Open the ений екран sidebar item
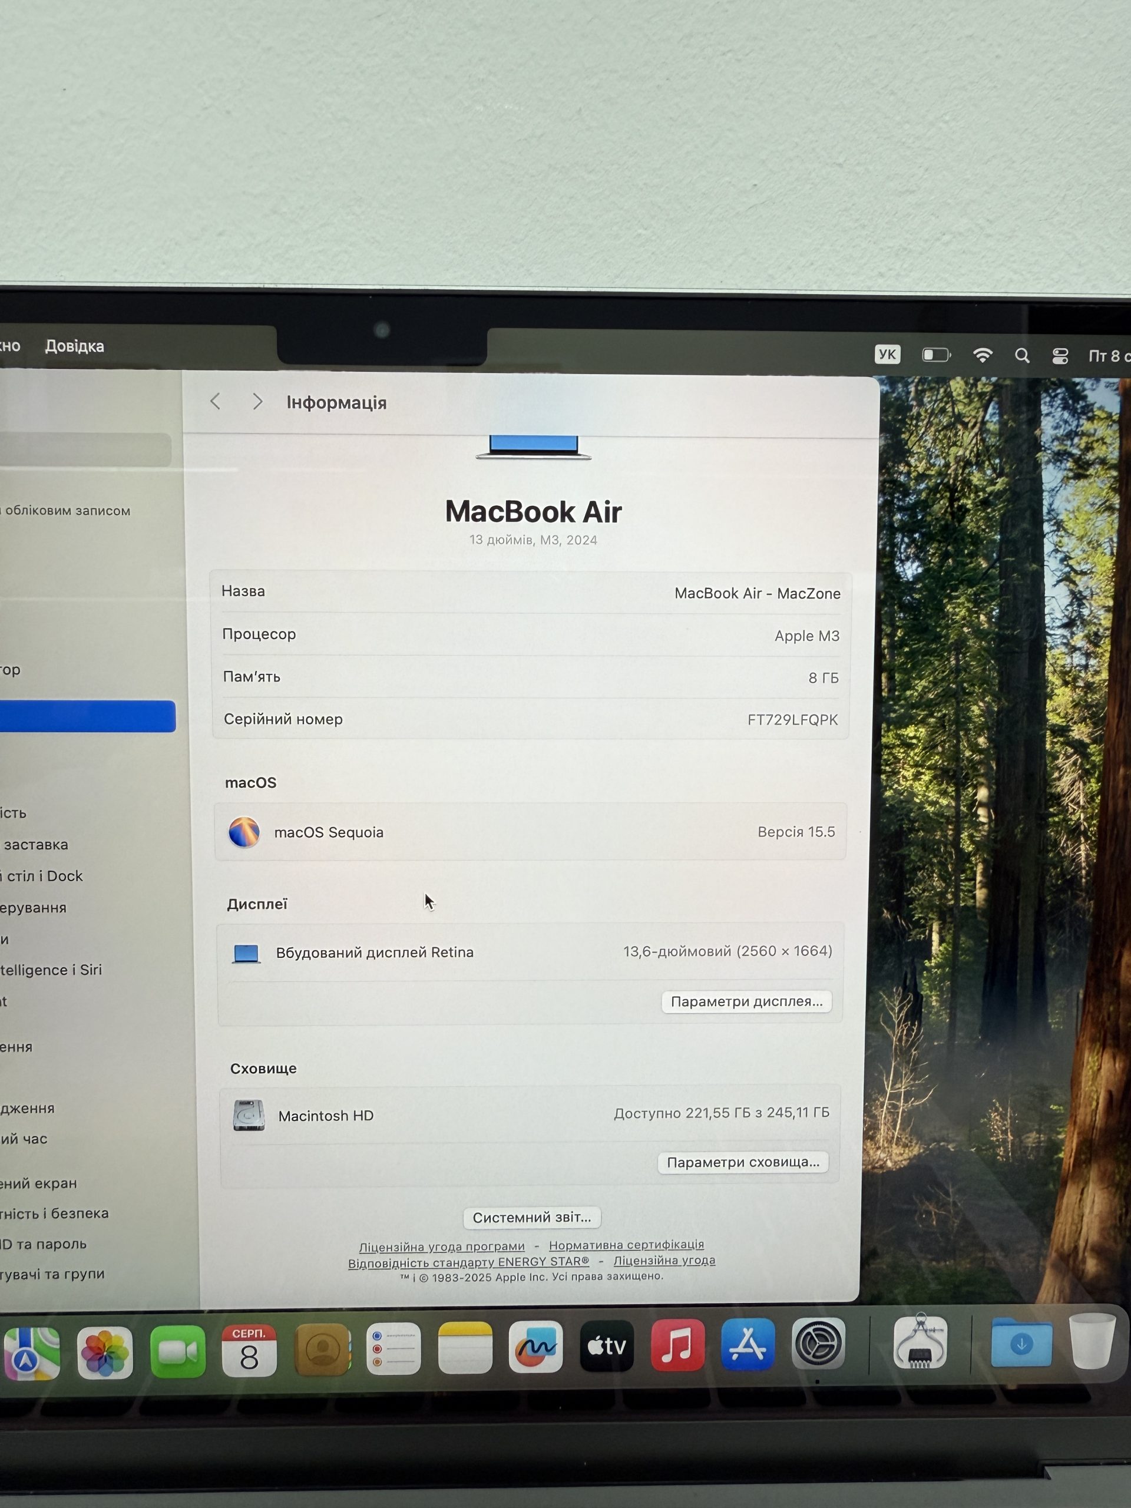The image size is (1131, 1508). coord(39,1183)
